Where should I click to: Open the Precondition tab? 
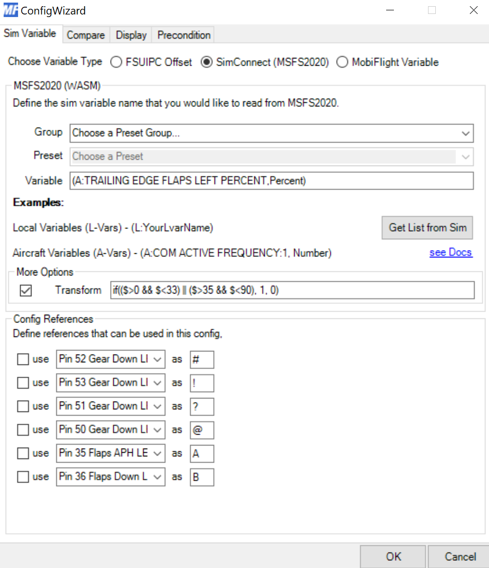[184, 35]
